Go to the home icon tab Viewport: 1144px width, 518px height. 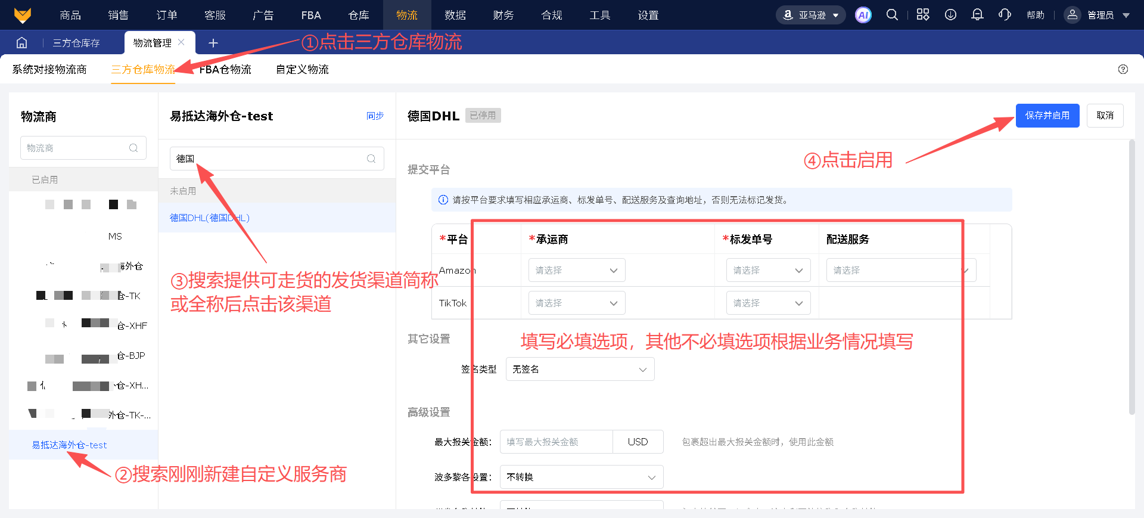click(22, 42)
